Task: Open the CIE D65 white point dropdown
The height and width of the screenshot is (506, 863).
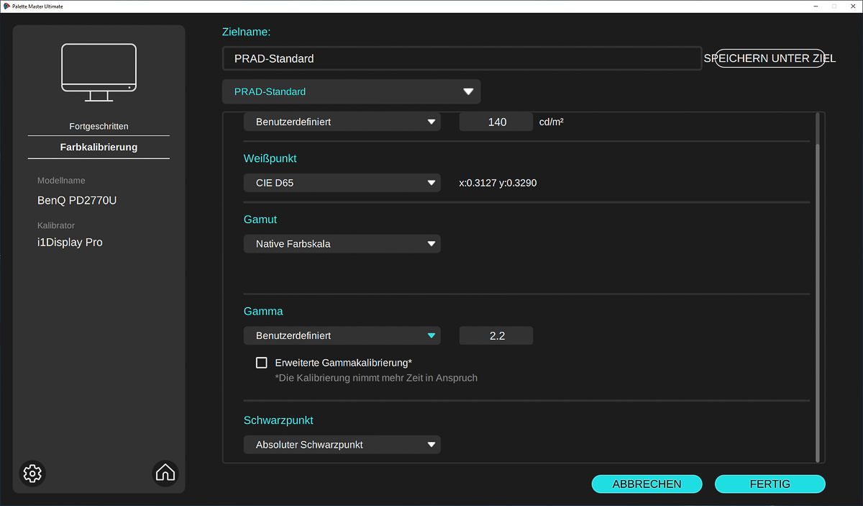Action: click(x=342, y=183)
